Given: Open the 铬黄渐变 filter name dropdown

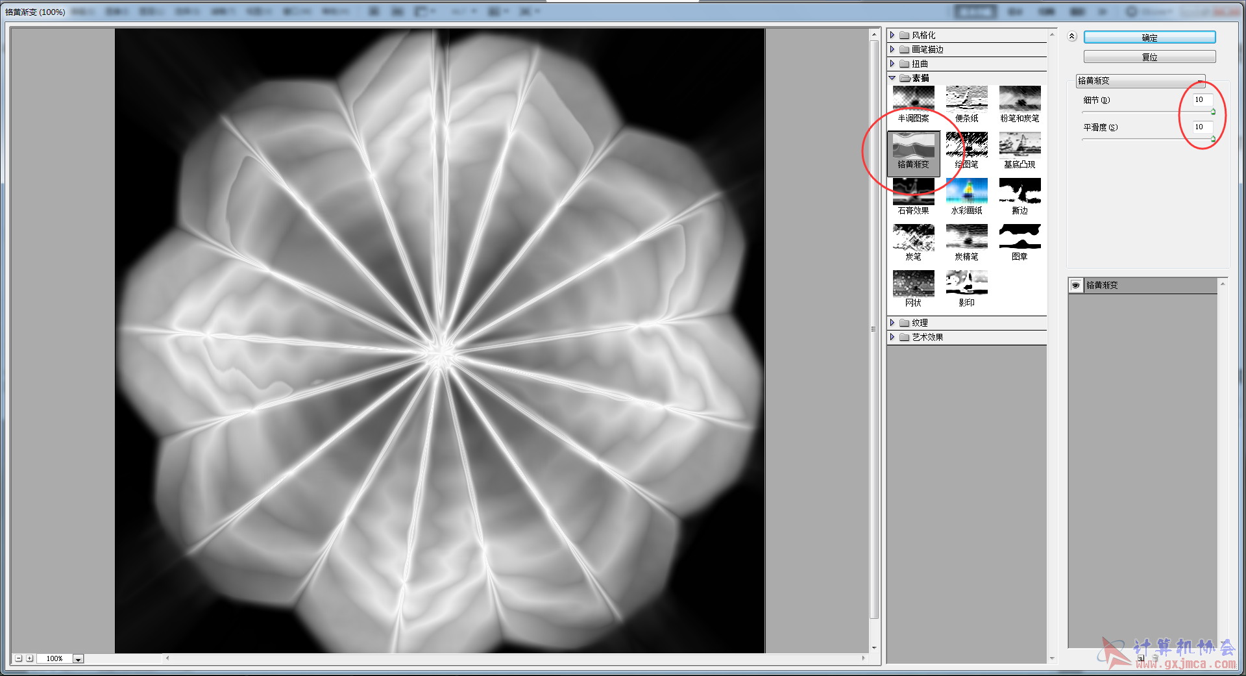Looking at the screenshot, I should 1140,81.
